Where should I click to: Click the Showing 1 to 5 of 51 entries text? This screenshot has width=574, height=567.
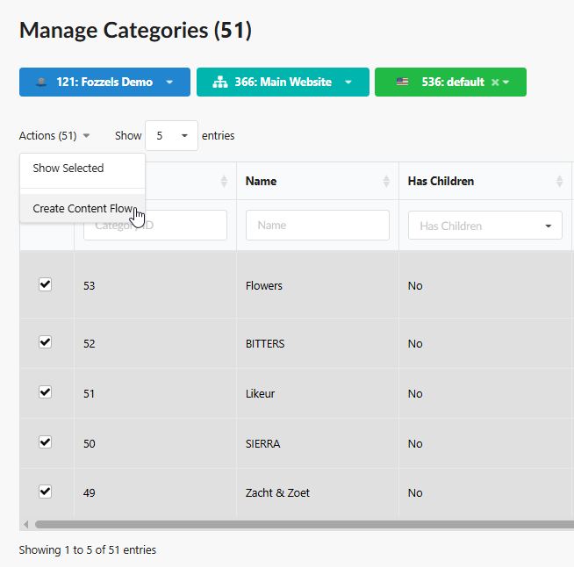click(x=88, y=549)
